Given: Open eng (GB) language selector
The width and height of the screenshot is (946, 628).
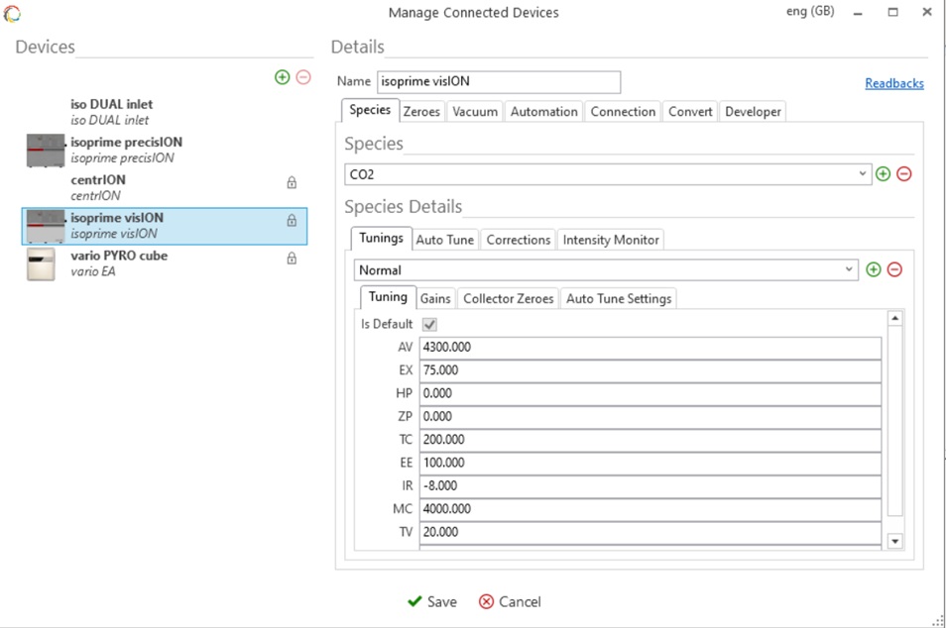Looking at the screenshot, I should coord(809,12).
